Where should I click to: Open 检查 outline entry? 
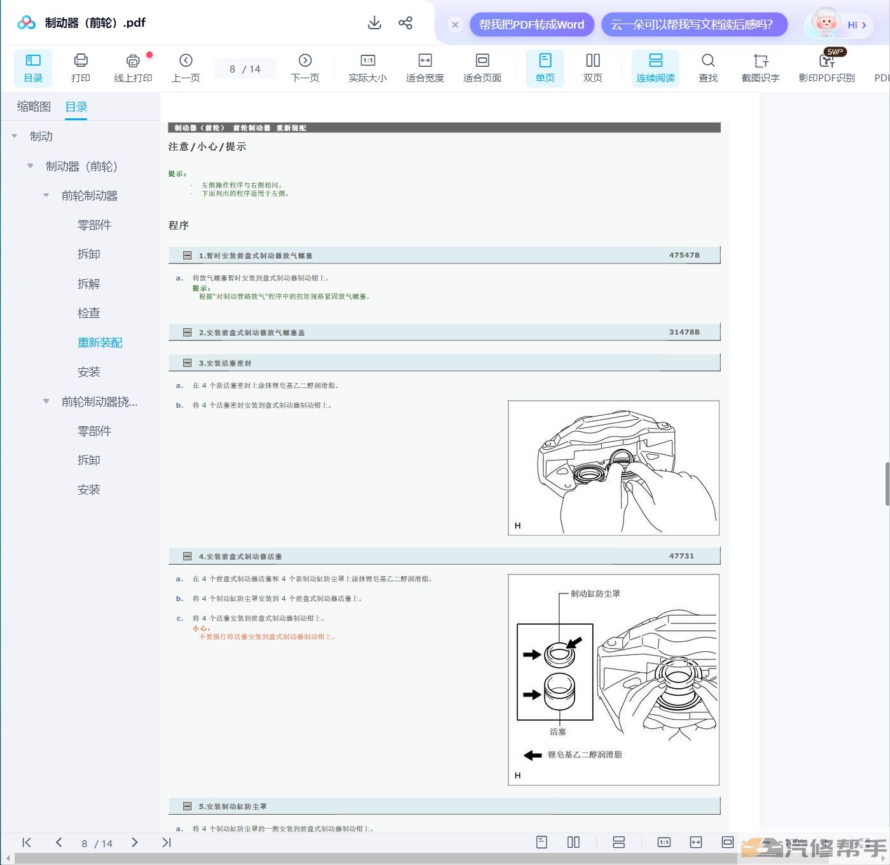(x=89, y=313)
